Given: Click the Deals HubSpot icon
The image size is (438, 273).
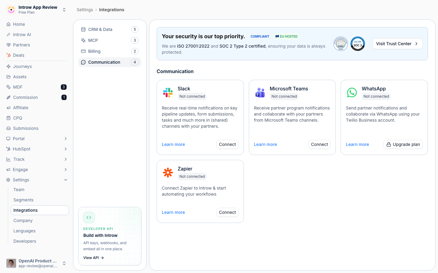Looking at the screenshot, I should [9, 55].
